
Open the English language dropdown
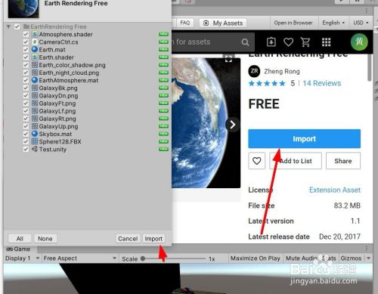[333, 23]
